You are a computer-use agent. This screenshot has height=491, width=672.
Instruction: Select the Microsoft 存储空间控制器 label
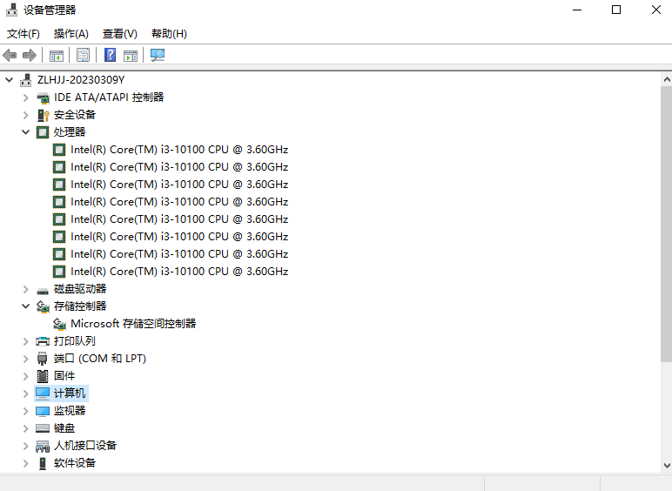[x=133, y=324]
